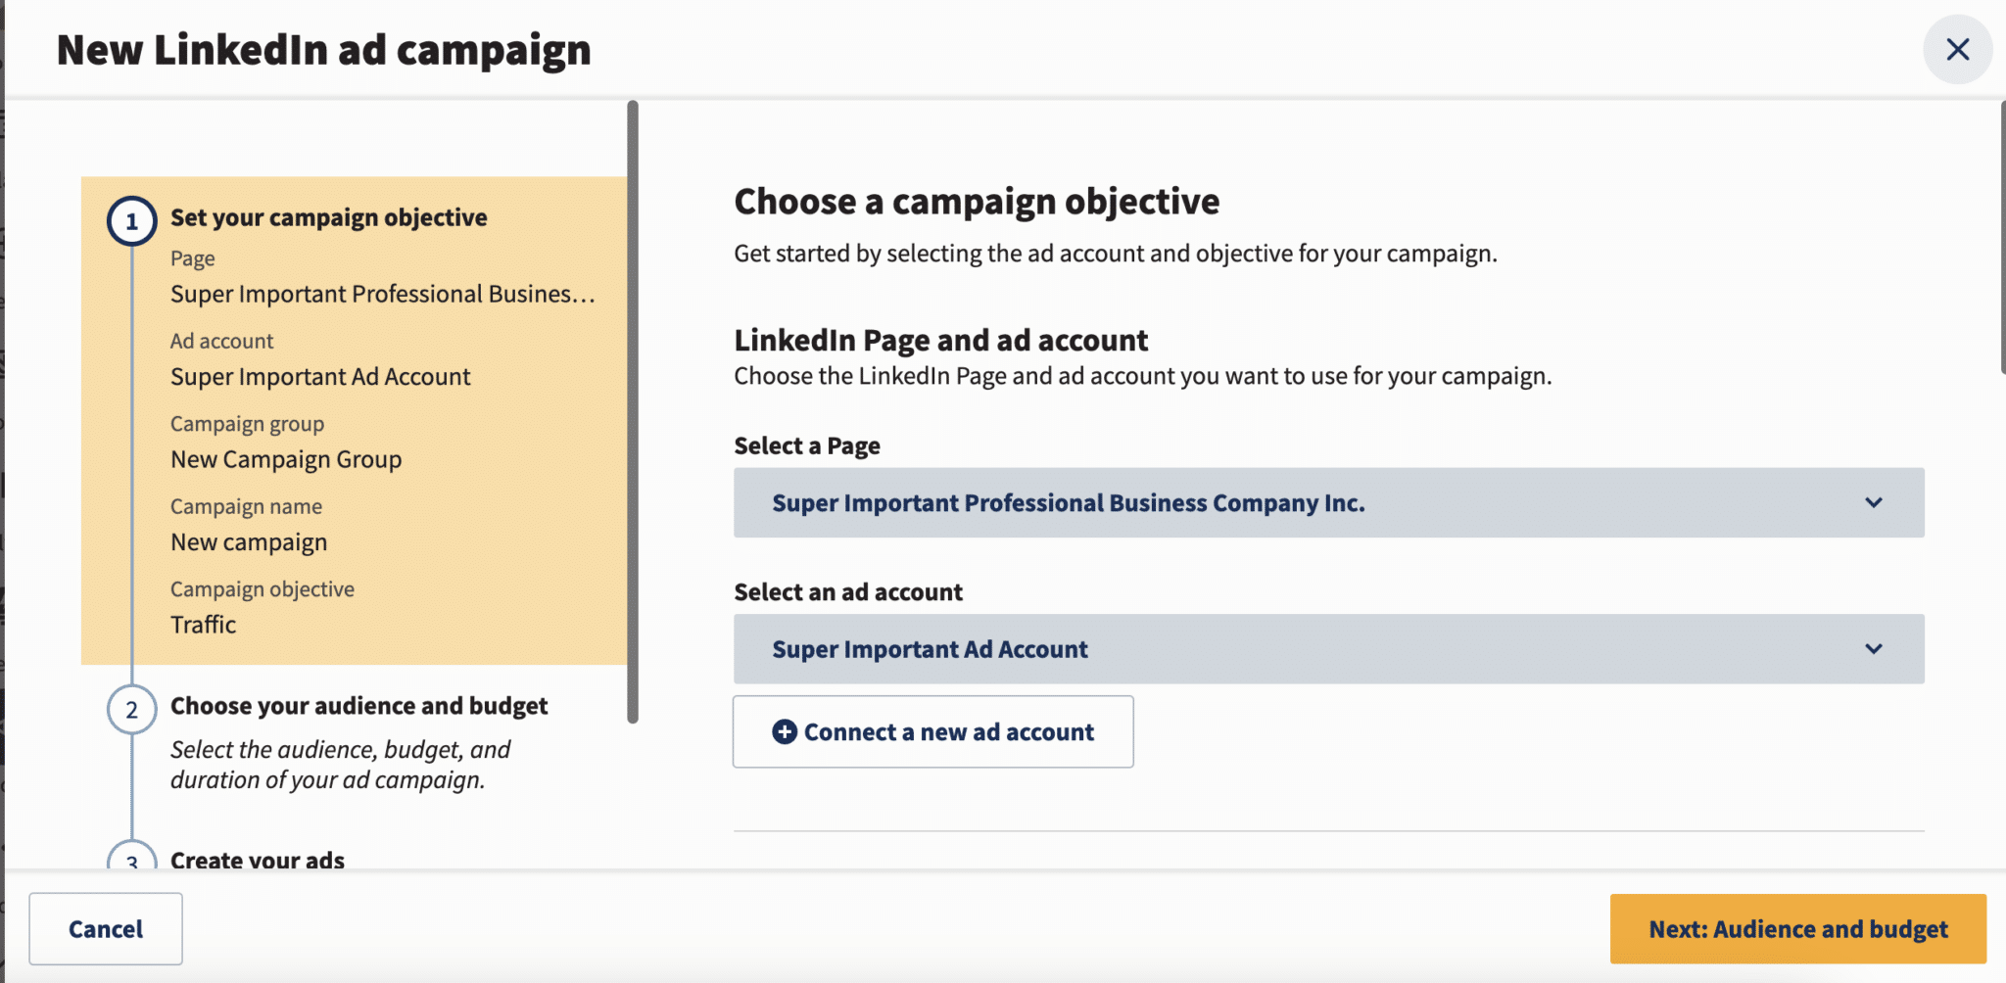Close the New LinkedIn ad campaign dialog

1956,49
